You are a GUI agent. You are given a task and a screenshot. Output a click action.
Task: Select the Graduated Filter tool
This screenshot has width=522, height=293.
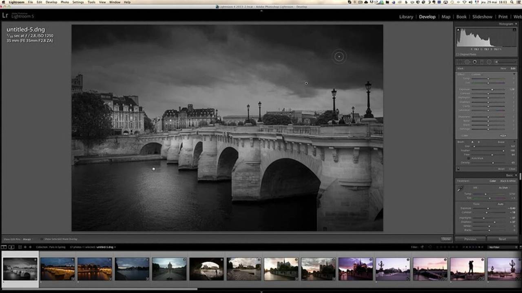pyautogui.click(x=482, y=62)
